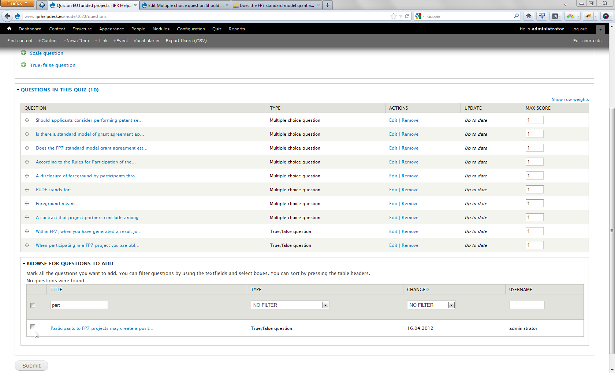This screenshot has height=373, width=615.
Task: Toggle the select-all checkbox in filter row
Action: click(33, 305)
